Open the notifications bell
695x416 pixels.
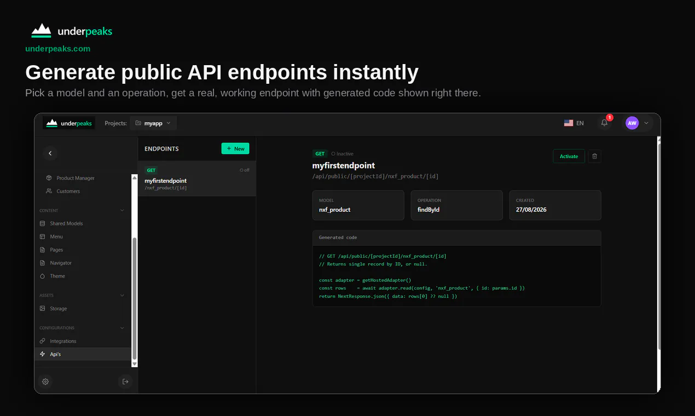pyautogui.click(x=605, y=123)
